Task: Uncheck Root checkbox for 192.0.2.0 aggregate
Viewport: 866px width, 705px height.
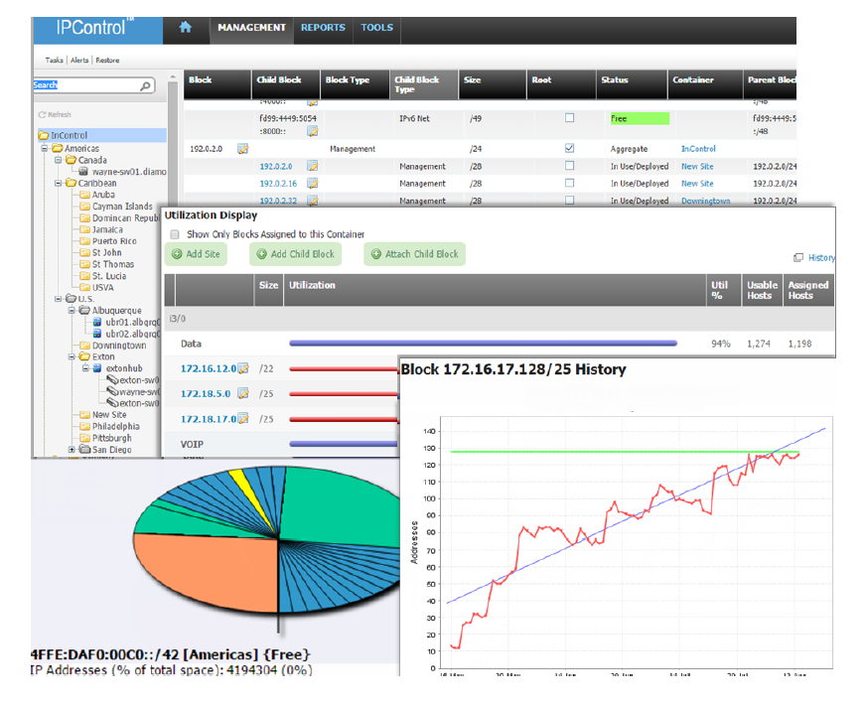Action: click(569, 149)
